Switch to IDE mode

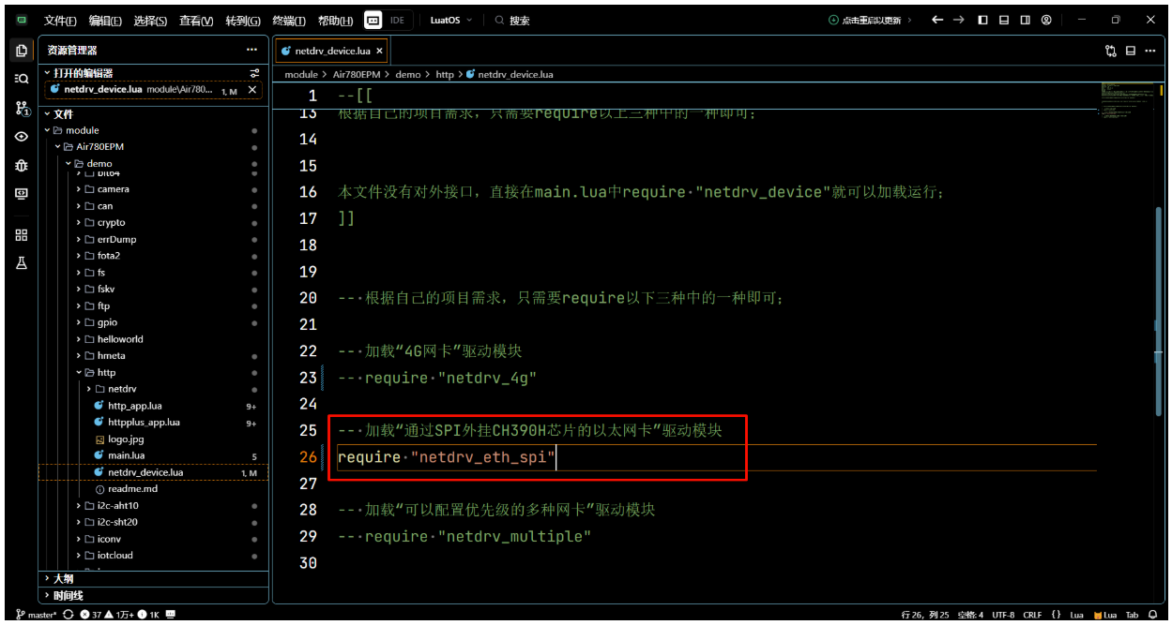click(398, 20)
